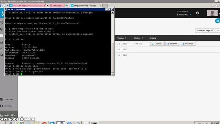
Task: Click the search magnifier in IE address bar
Action: tap(45, 6)
